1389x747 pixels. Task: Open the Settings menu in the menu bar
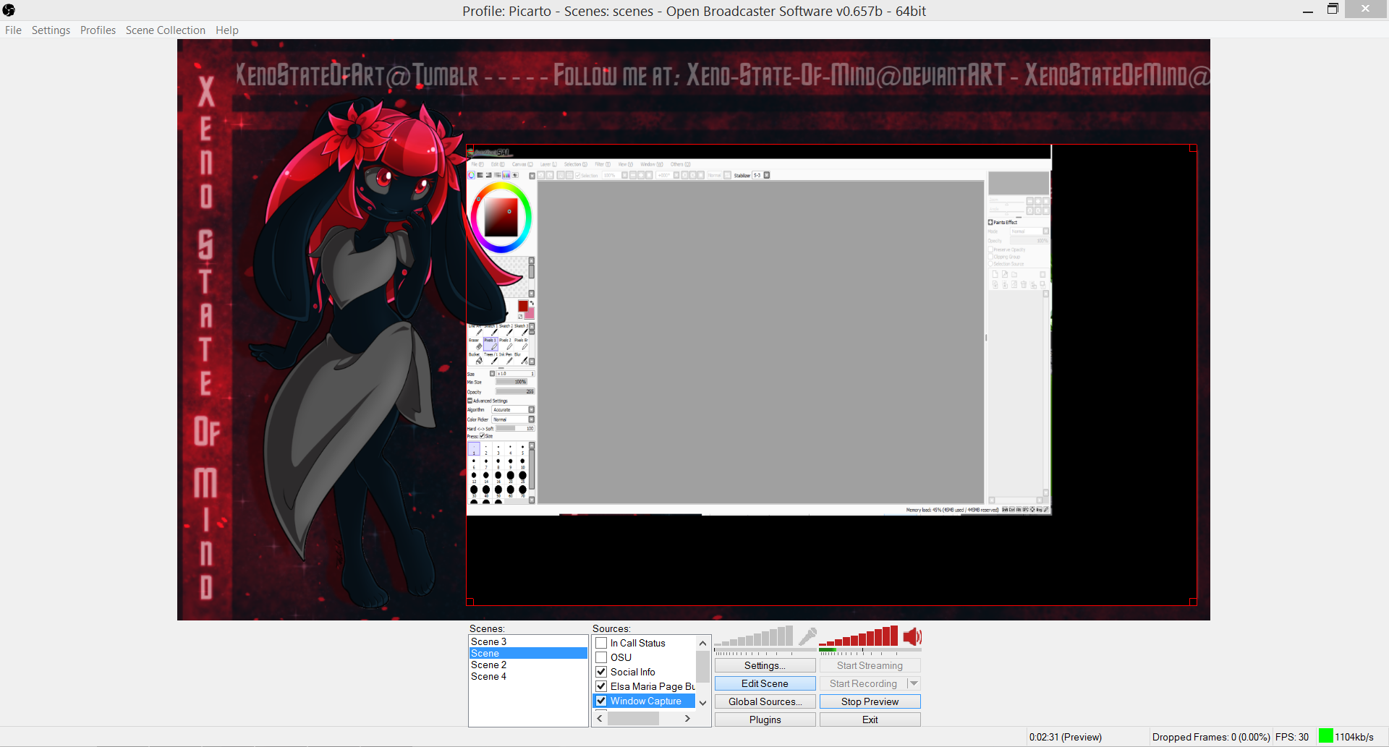(x=51, y=30)
